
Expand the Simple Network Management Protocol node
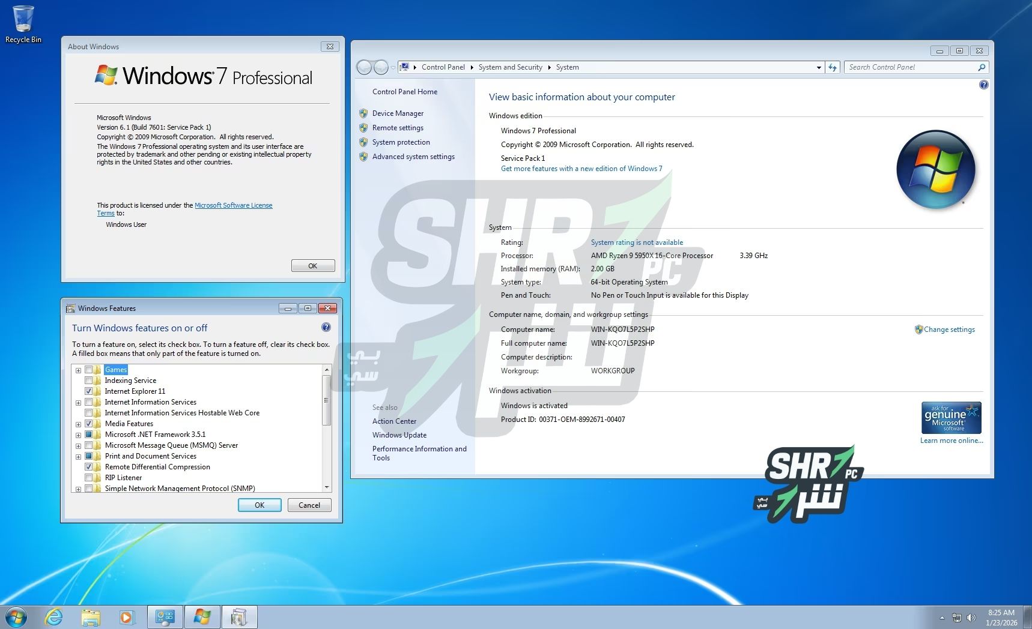[x=78, y=489]
